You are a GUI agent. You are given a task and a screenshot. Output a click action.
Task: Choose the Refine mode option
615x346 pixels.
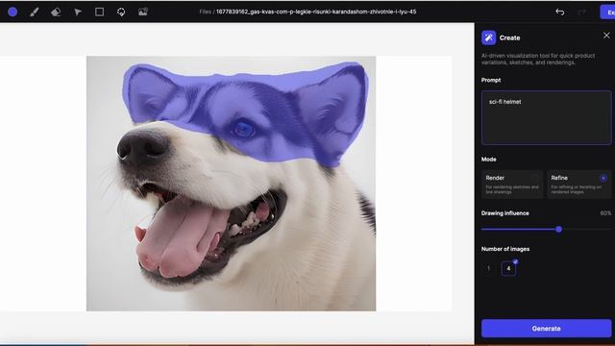tap(578, 184)
